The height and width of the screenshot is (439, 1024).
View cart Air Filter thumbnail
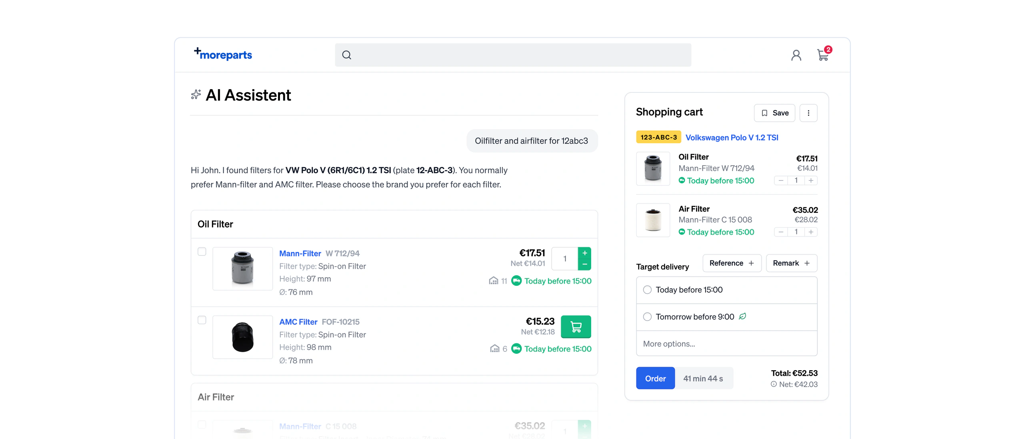coord(653,220)
